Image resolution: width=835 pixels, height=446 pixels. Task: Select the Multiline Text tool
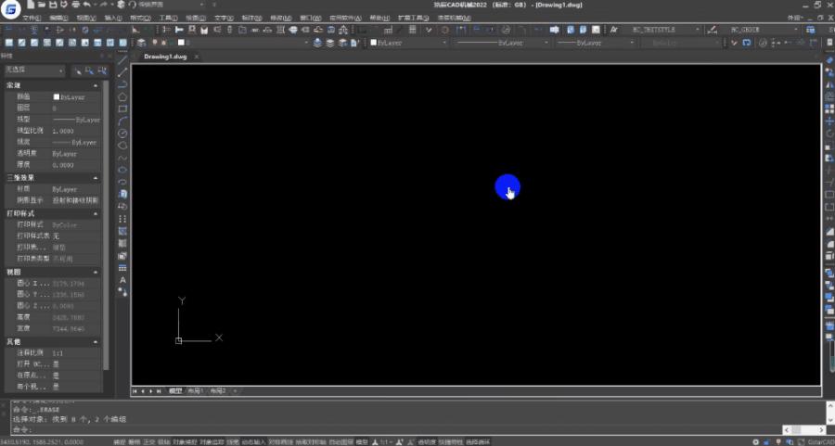[x=122, y=280]
